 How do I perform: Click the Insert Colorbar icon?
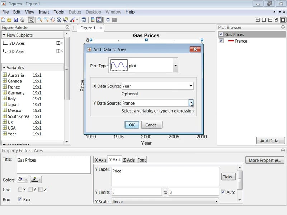(x=93, y=20)
